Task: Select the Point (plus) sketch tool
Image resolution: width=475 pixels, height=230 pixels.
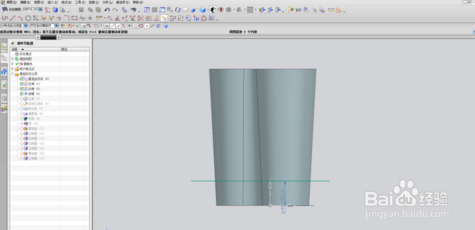Action: pos(90,18)
